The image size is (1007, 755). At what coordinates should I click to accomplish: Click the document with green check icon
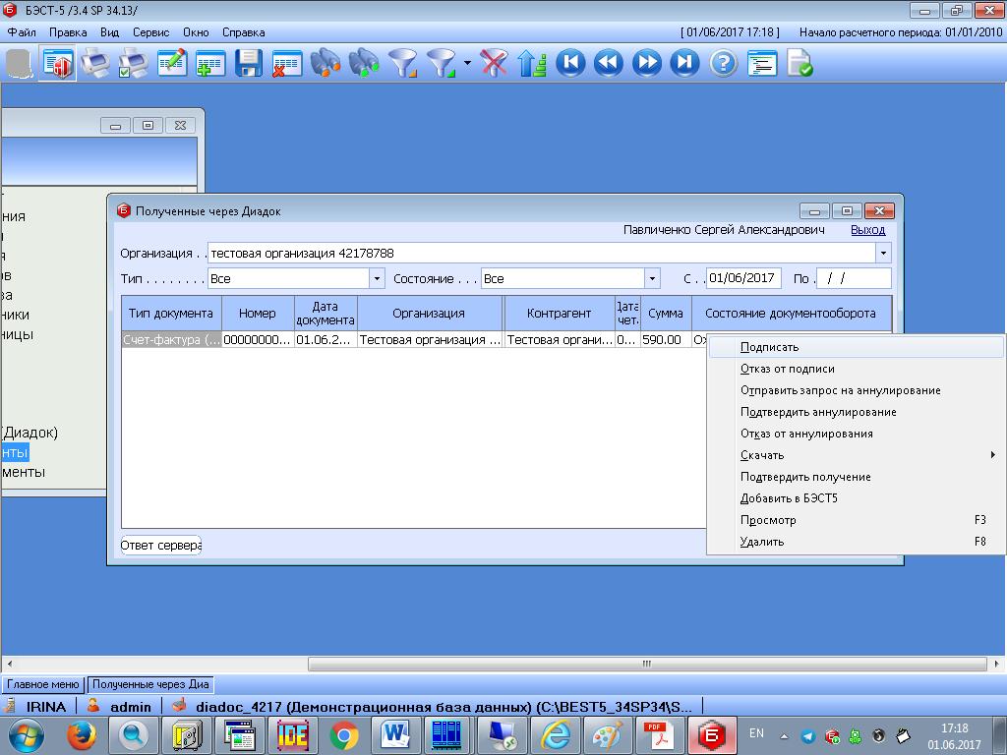[800, 64]
